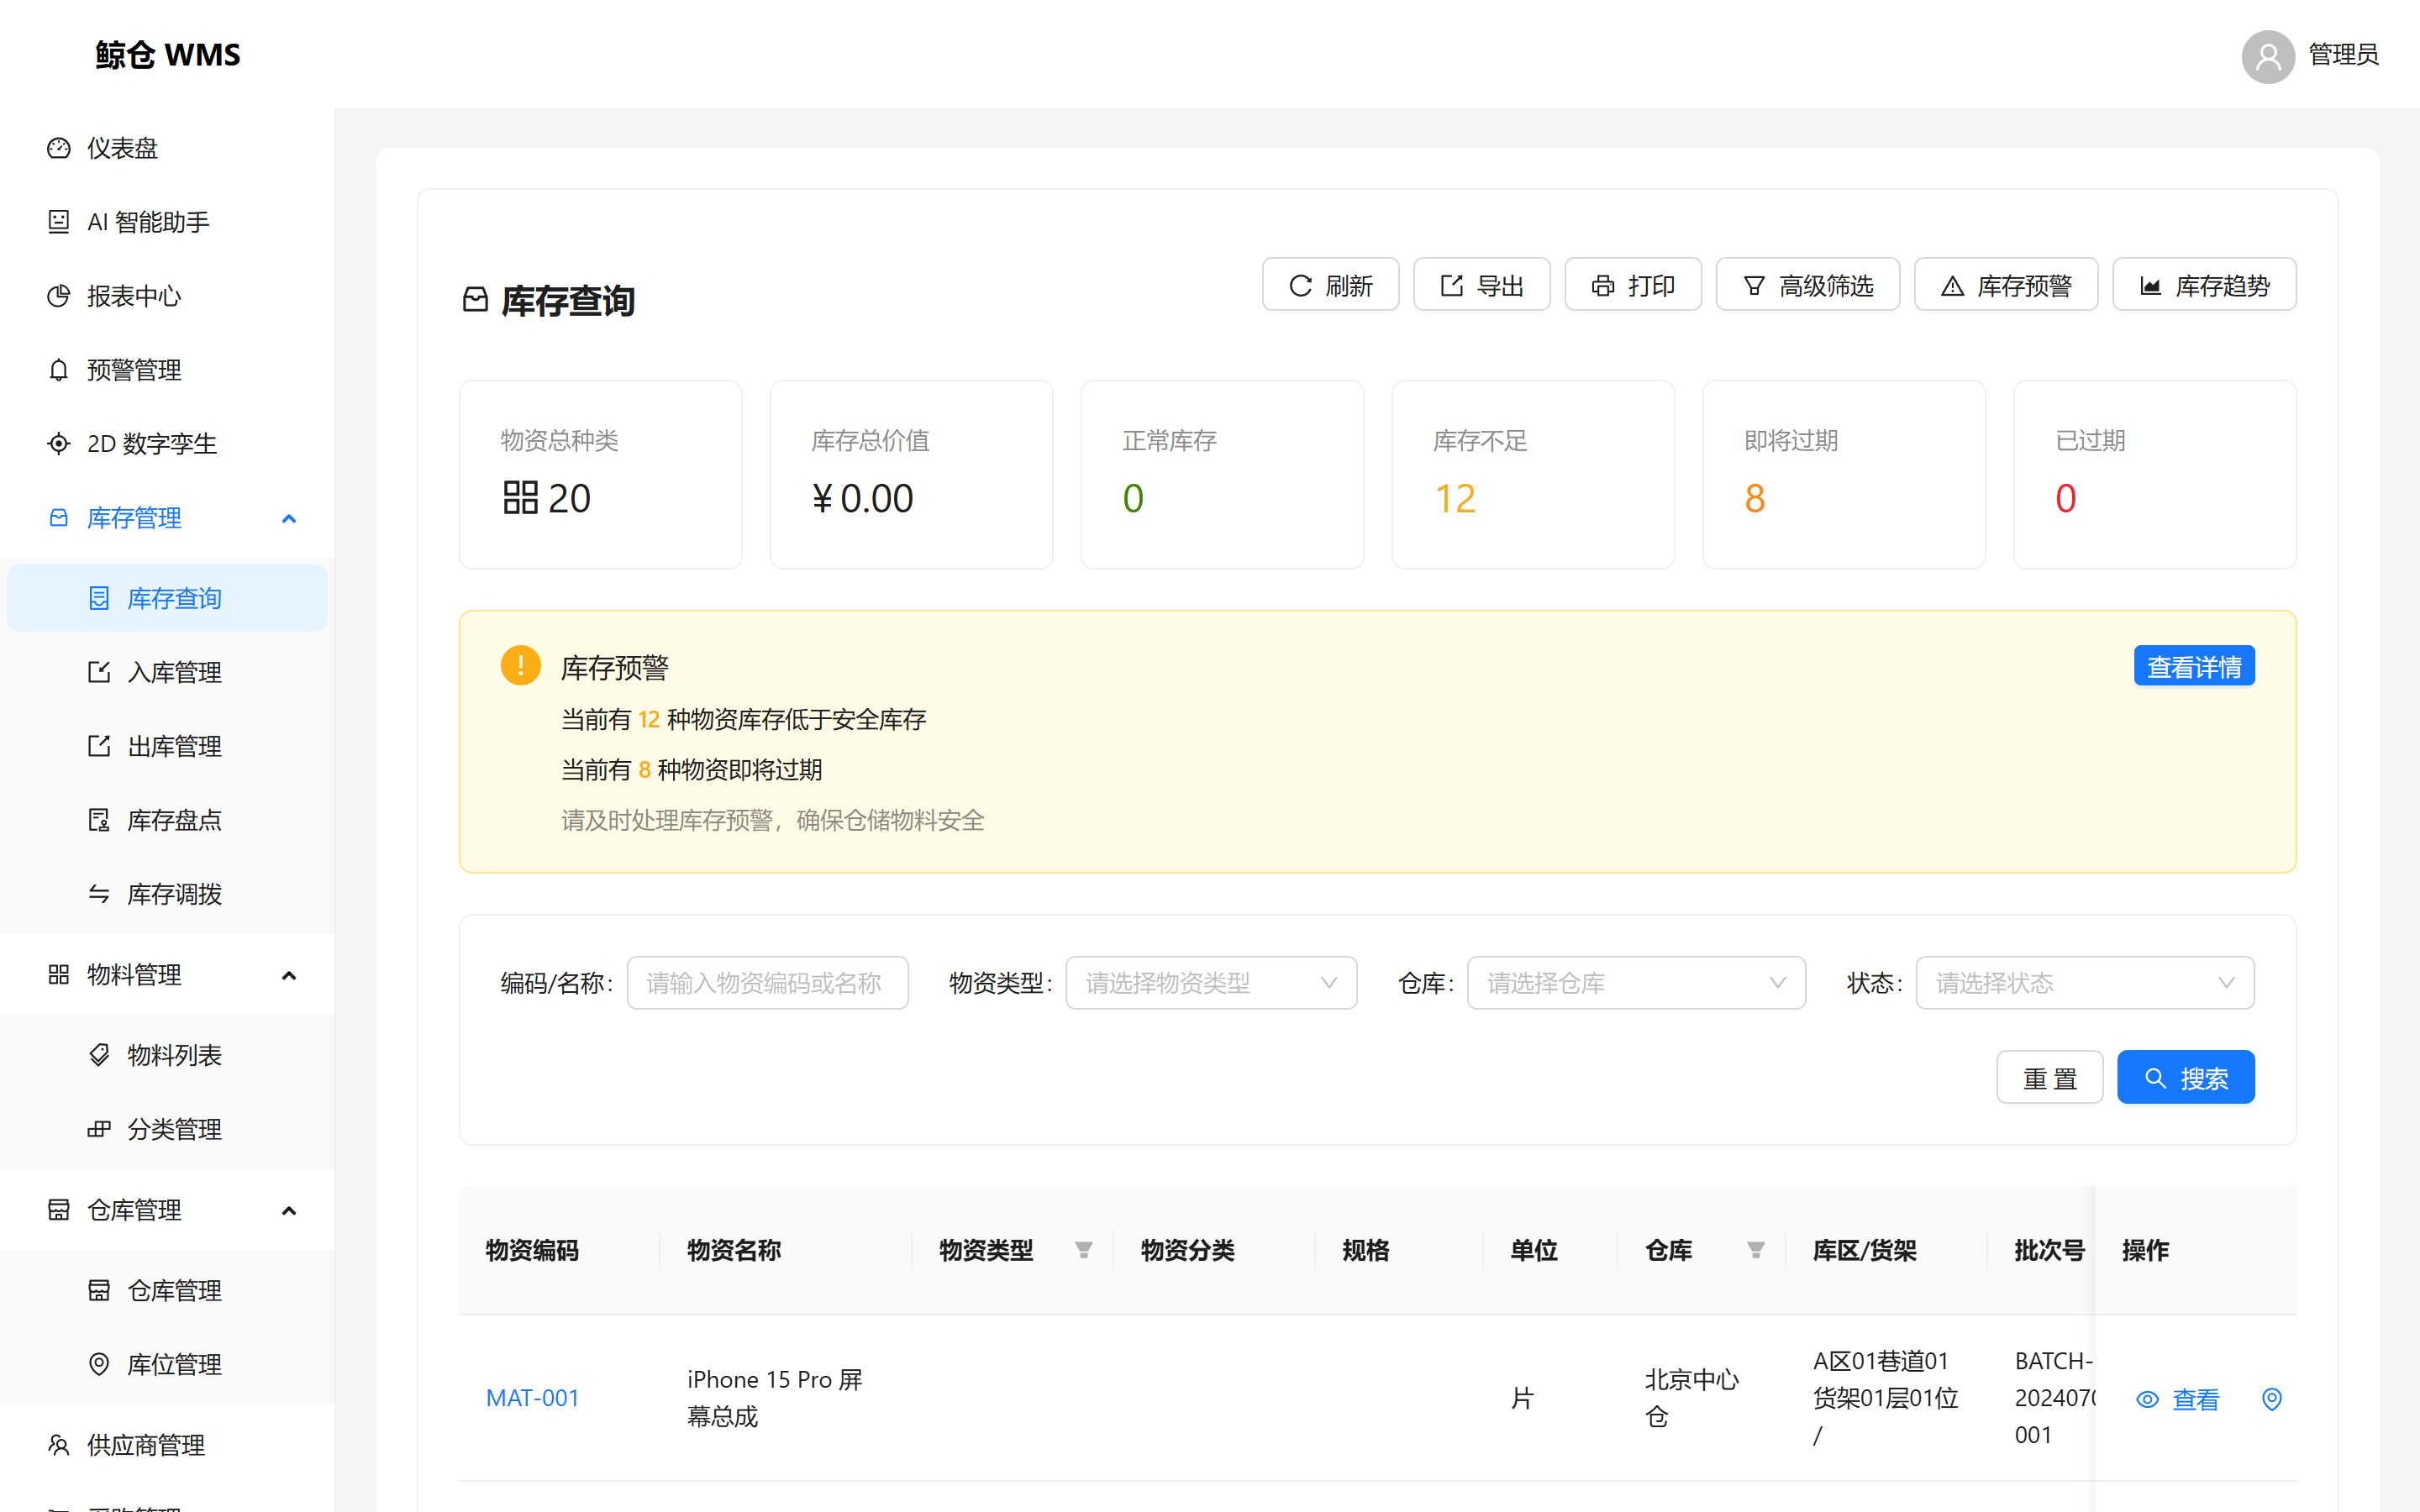Click the 打印 print button
2420x1512 pixels.
(x=1632, y=285)
